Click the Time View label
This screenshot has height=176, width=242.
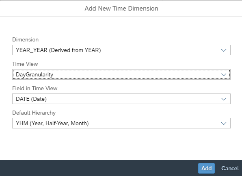pos(25,64)
